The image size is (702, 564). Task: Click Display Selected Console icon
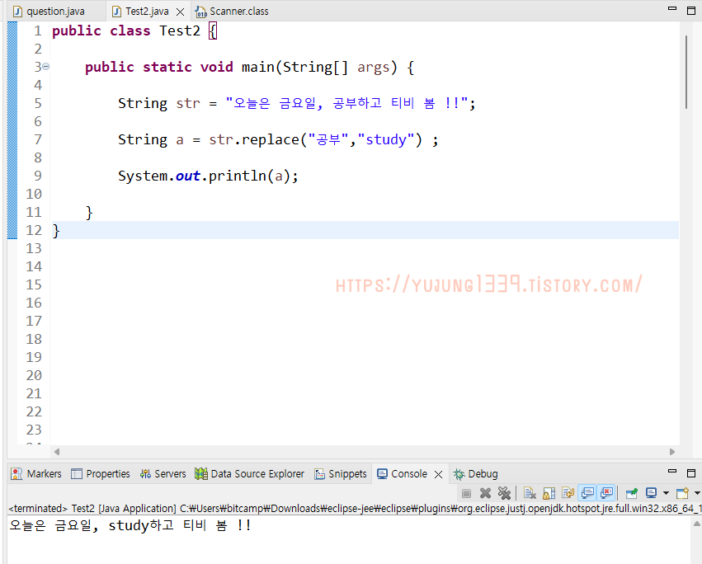click(x=651, y=493)
